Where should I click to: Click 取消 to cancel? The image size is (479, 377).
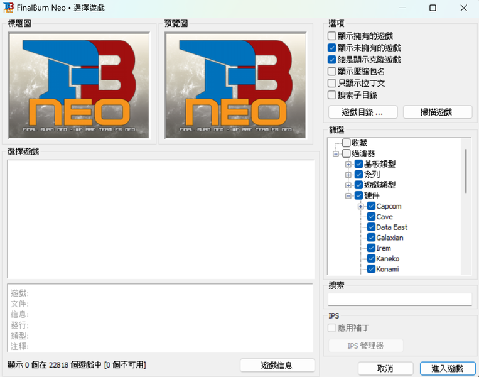click(385, 368)
